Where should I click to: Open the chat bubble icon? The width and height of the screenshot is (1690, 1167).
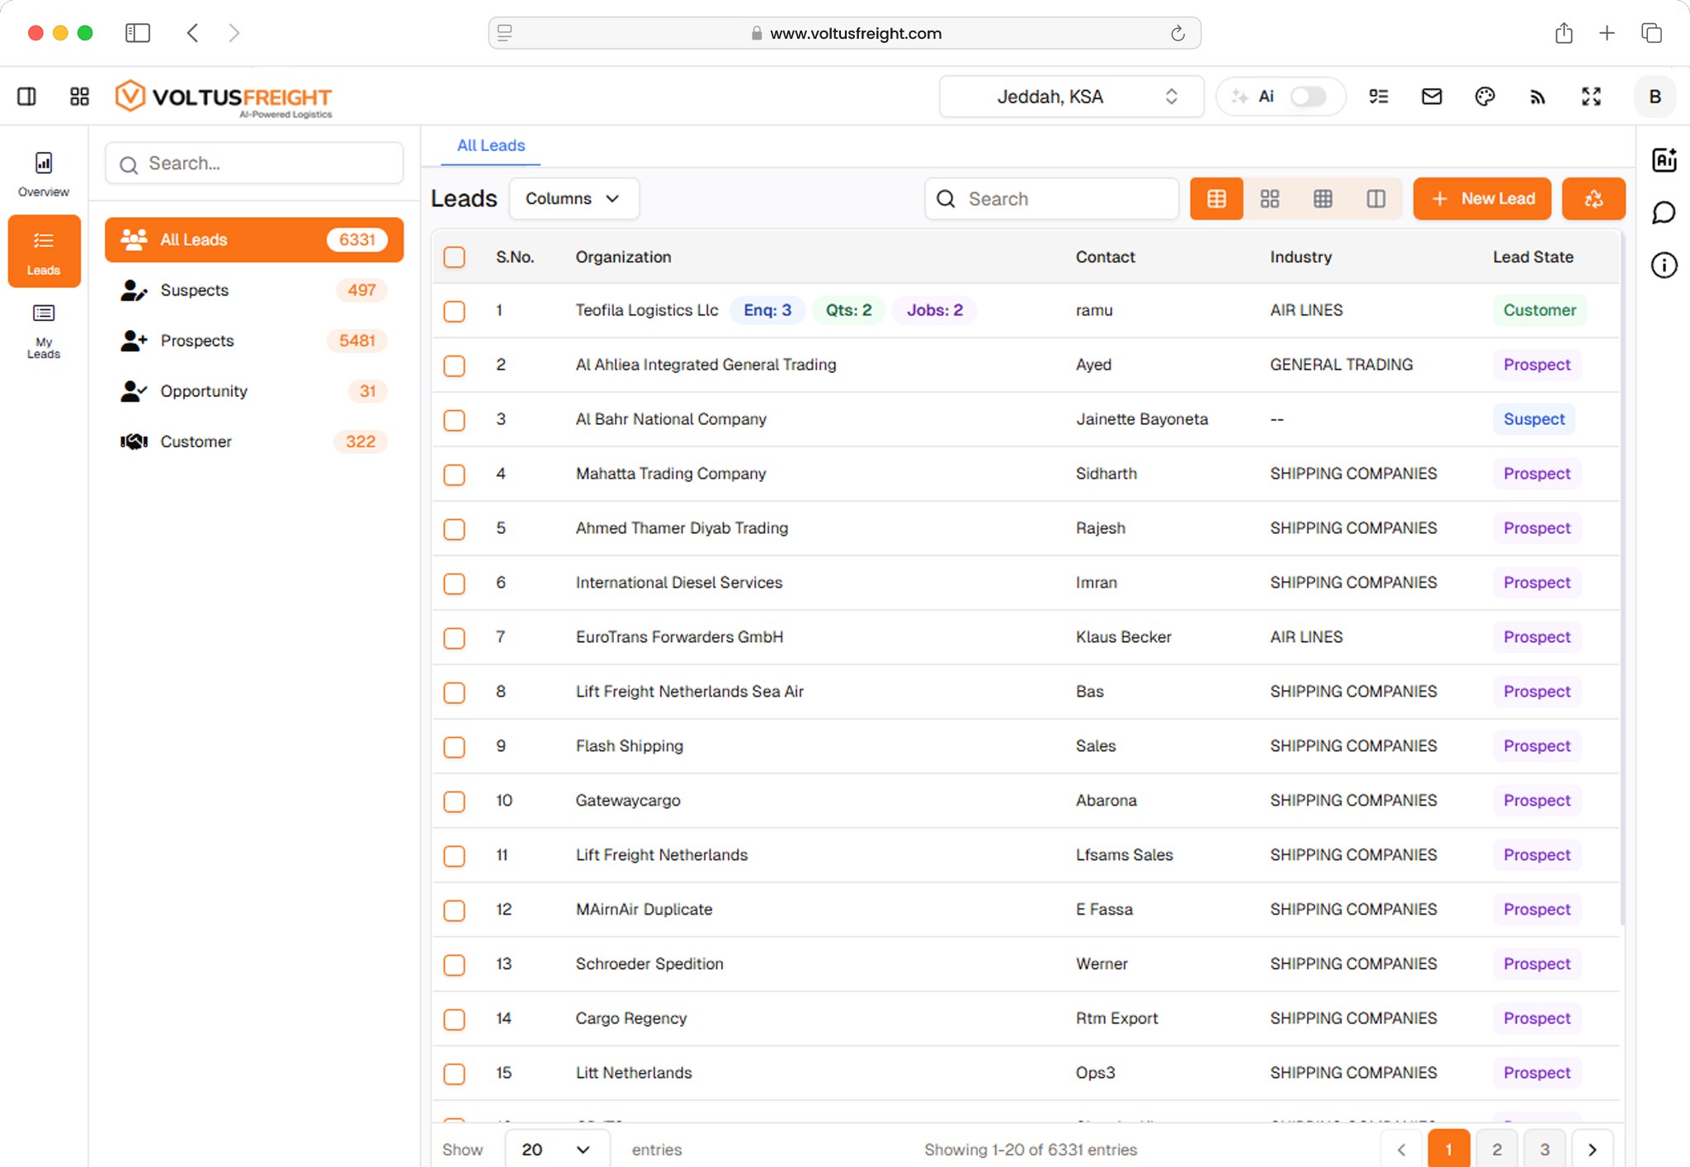[1664, 212]
